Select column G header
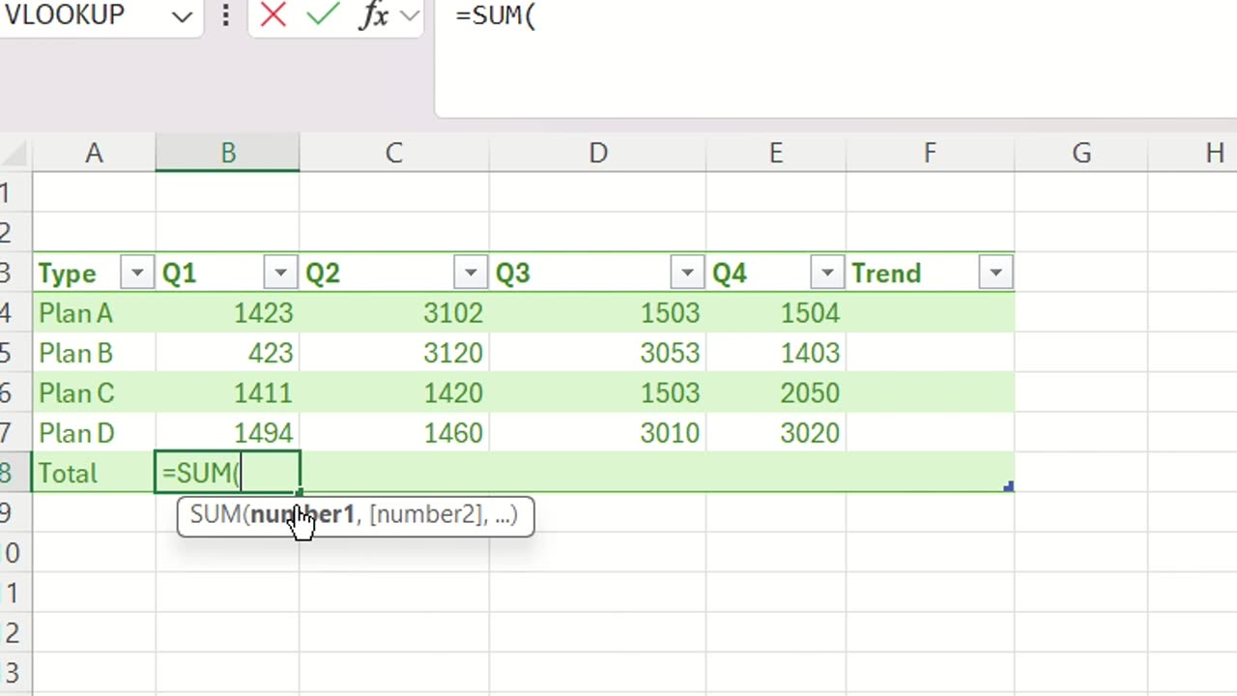Screen dimensions: 1237x696 pos(1081,153)
